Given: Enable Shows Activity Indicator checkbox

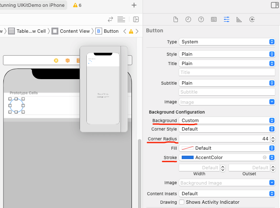Looking at the screenshot, I should click(x=182, y=202).
